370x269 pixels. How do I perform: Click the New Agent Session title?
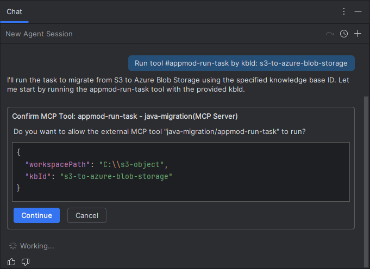(39, 34)
